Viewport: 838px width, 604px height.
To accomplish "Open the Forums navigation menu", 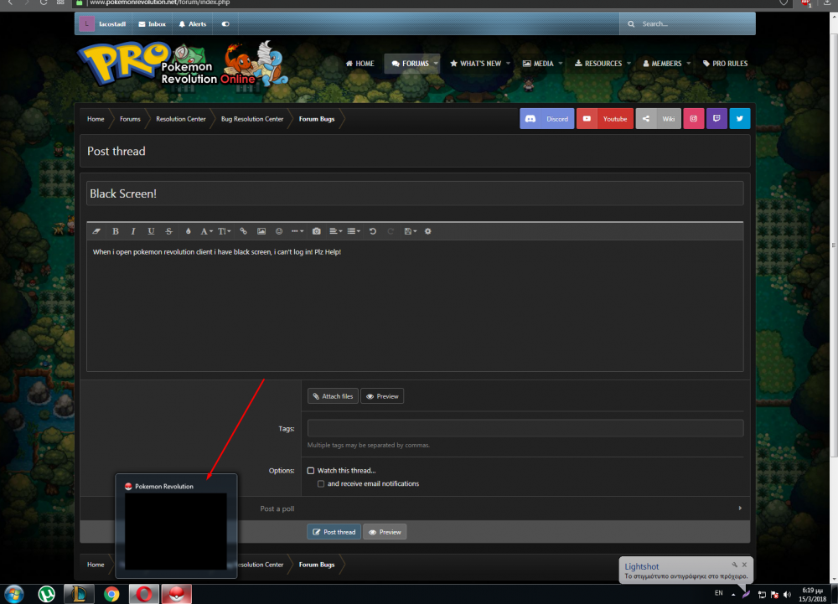I will (x=411, y=64).
